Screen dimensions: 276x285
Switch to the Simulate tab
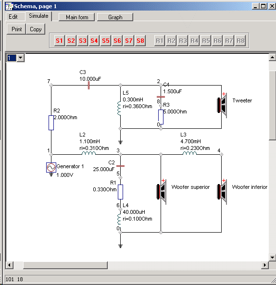[x=38, y=16]
